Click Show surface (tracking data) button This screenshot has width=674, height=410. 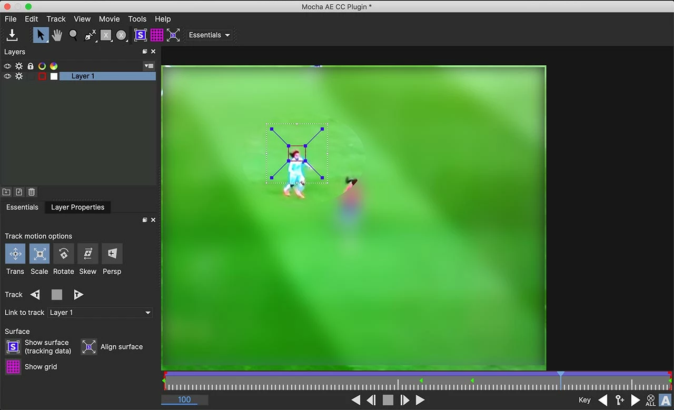pyautogui.click(x=13, y=347)
